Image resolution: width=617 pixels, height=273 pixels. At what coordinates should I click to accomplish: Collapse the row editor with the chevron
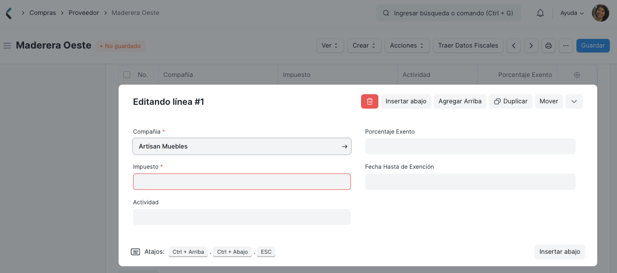click(574, 101)
